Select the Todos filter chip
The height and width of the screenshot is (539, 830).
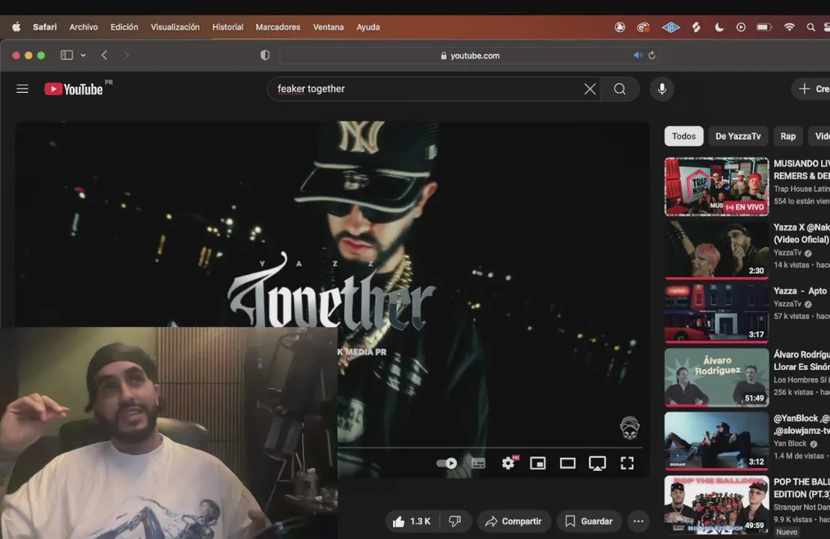683,136
